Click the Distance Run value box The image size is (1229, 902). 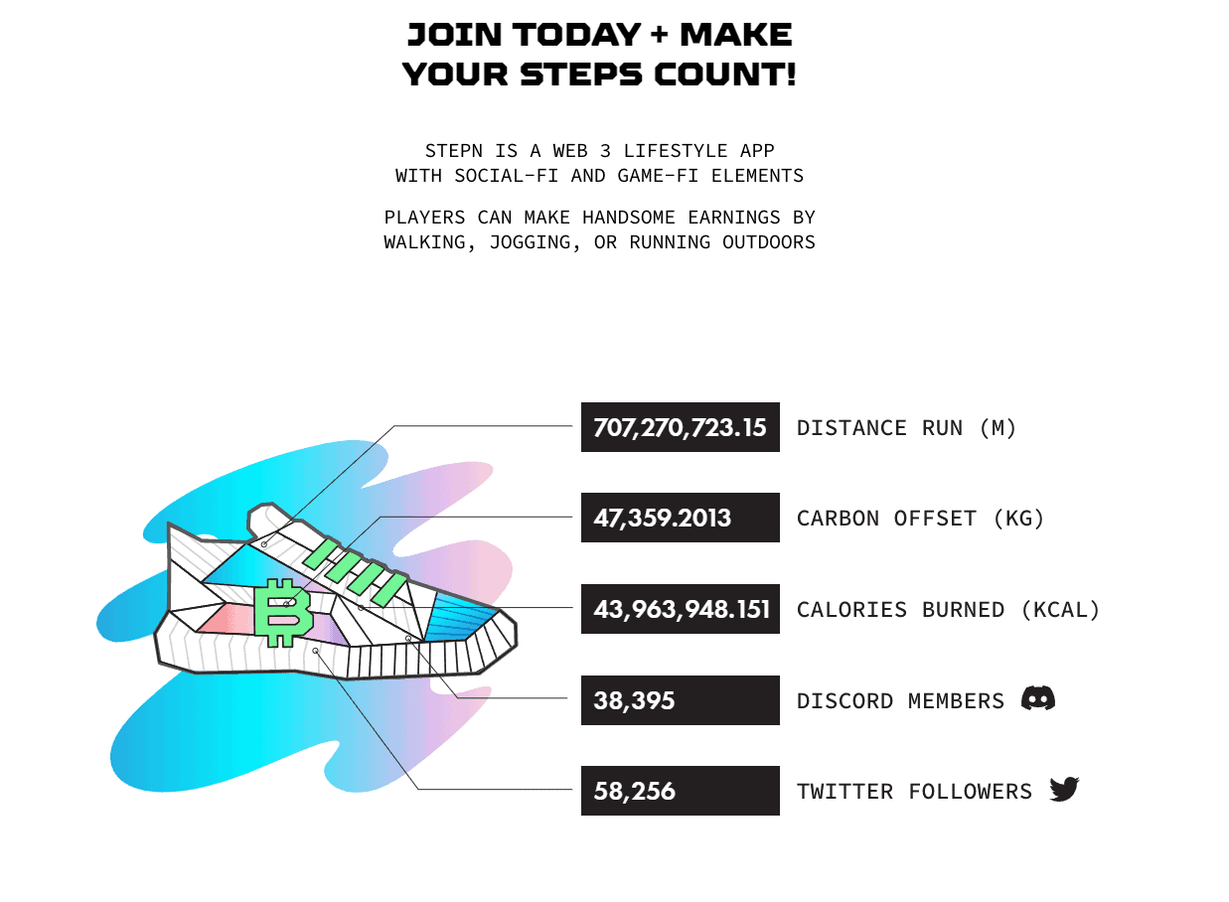click(680, 427)
